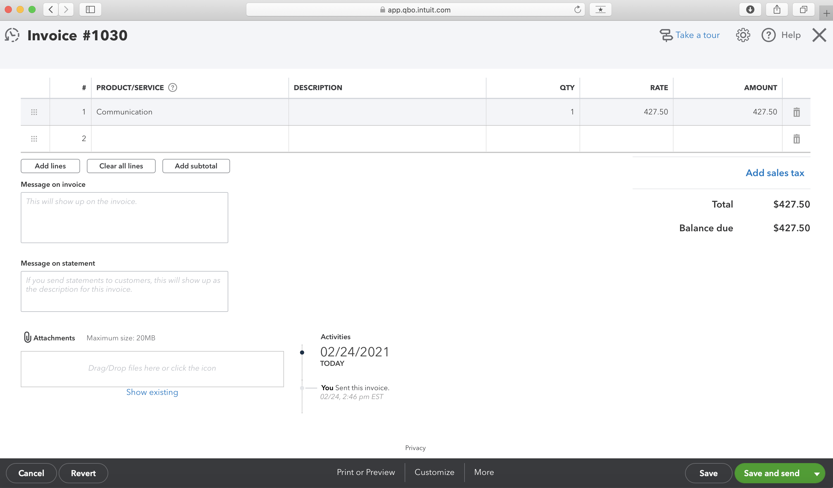Click the Safari share icon
Viewport: 833px width, 488px height.
tap(777, 9)
